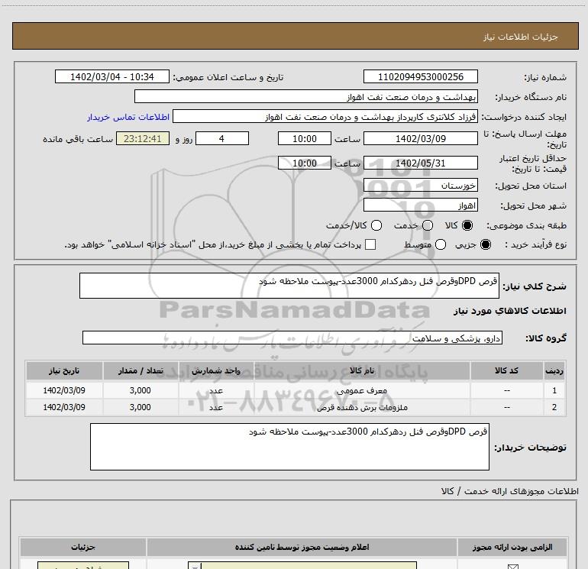This screenshot has height=569, width=588.
Task: Click the توضیحات خریدار text area
Action: pyautogui.click(x=289, y=447)
